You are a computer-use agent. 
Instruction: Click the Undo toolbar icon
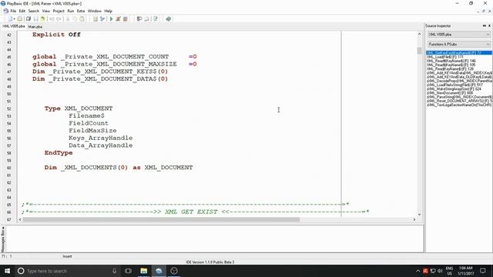tap(52, 19)
